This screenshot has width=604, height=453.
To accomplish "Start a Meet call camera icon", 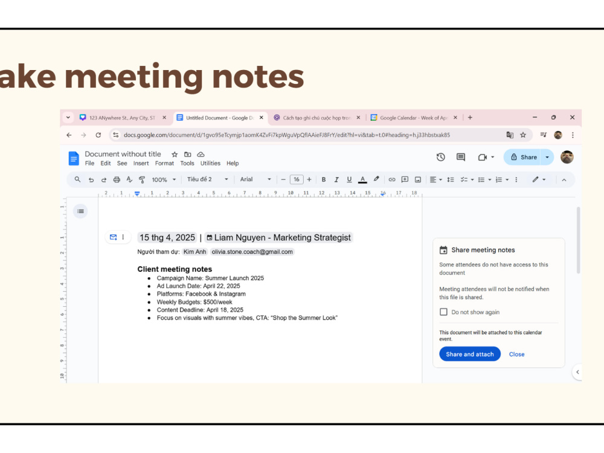I will (x=482, y=157).
